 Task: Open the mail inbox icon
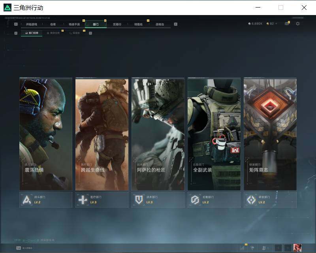click(287, 24)
